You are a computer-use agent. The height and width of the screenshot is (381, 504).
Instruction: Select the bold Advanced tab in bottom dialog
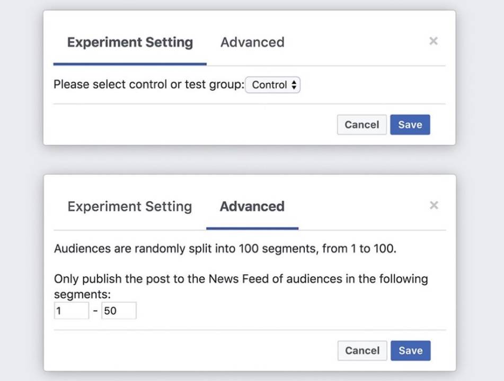[252, 206]
